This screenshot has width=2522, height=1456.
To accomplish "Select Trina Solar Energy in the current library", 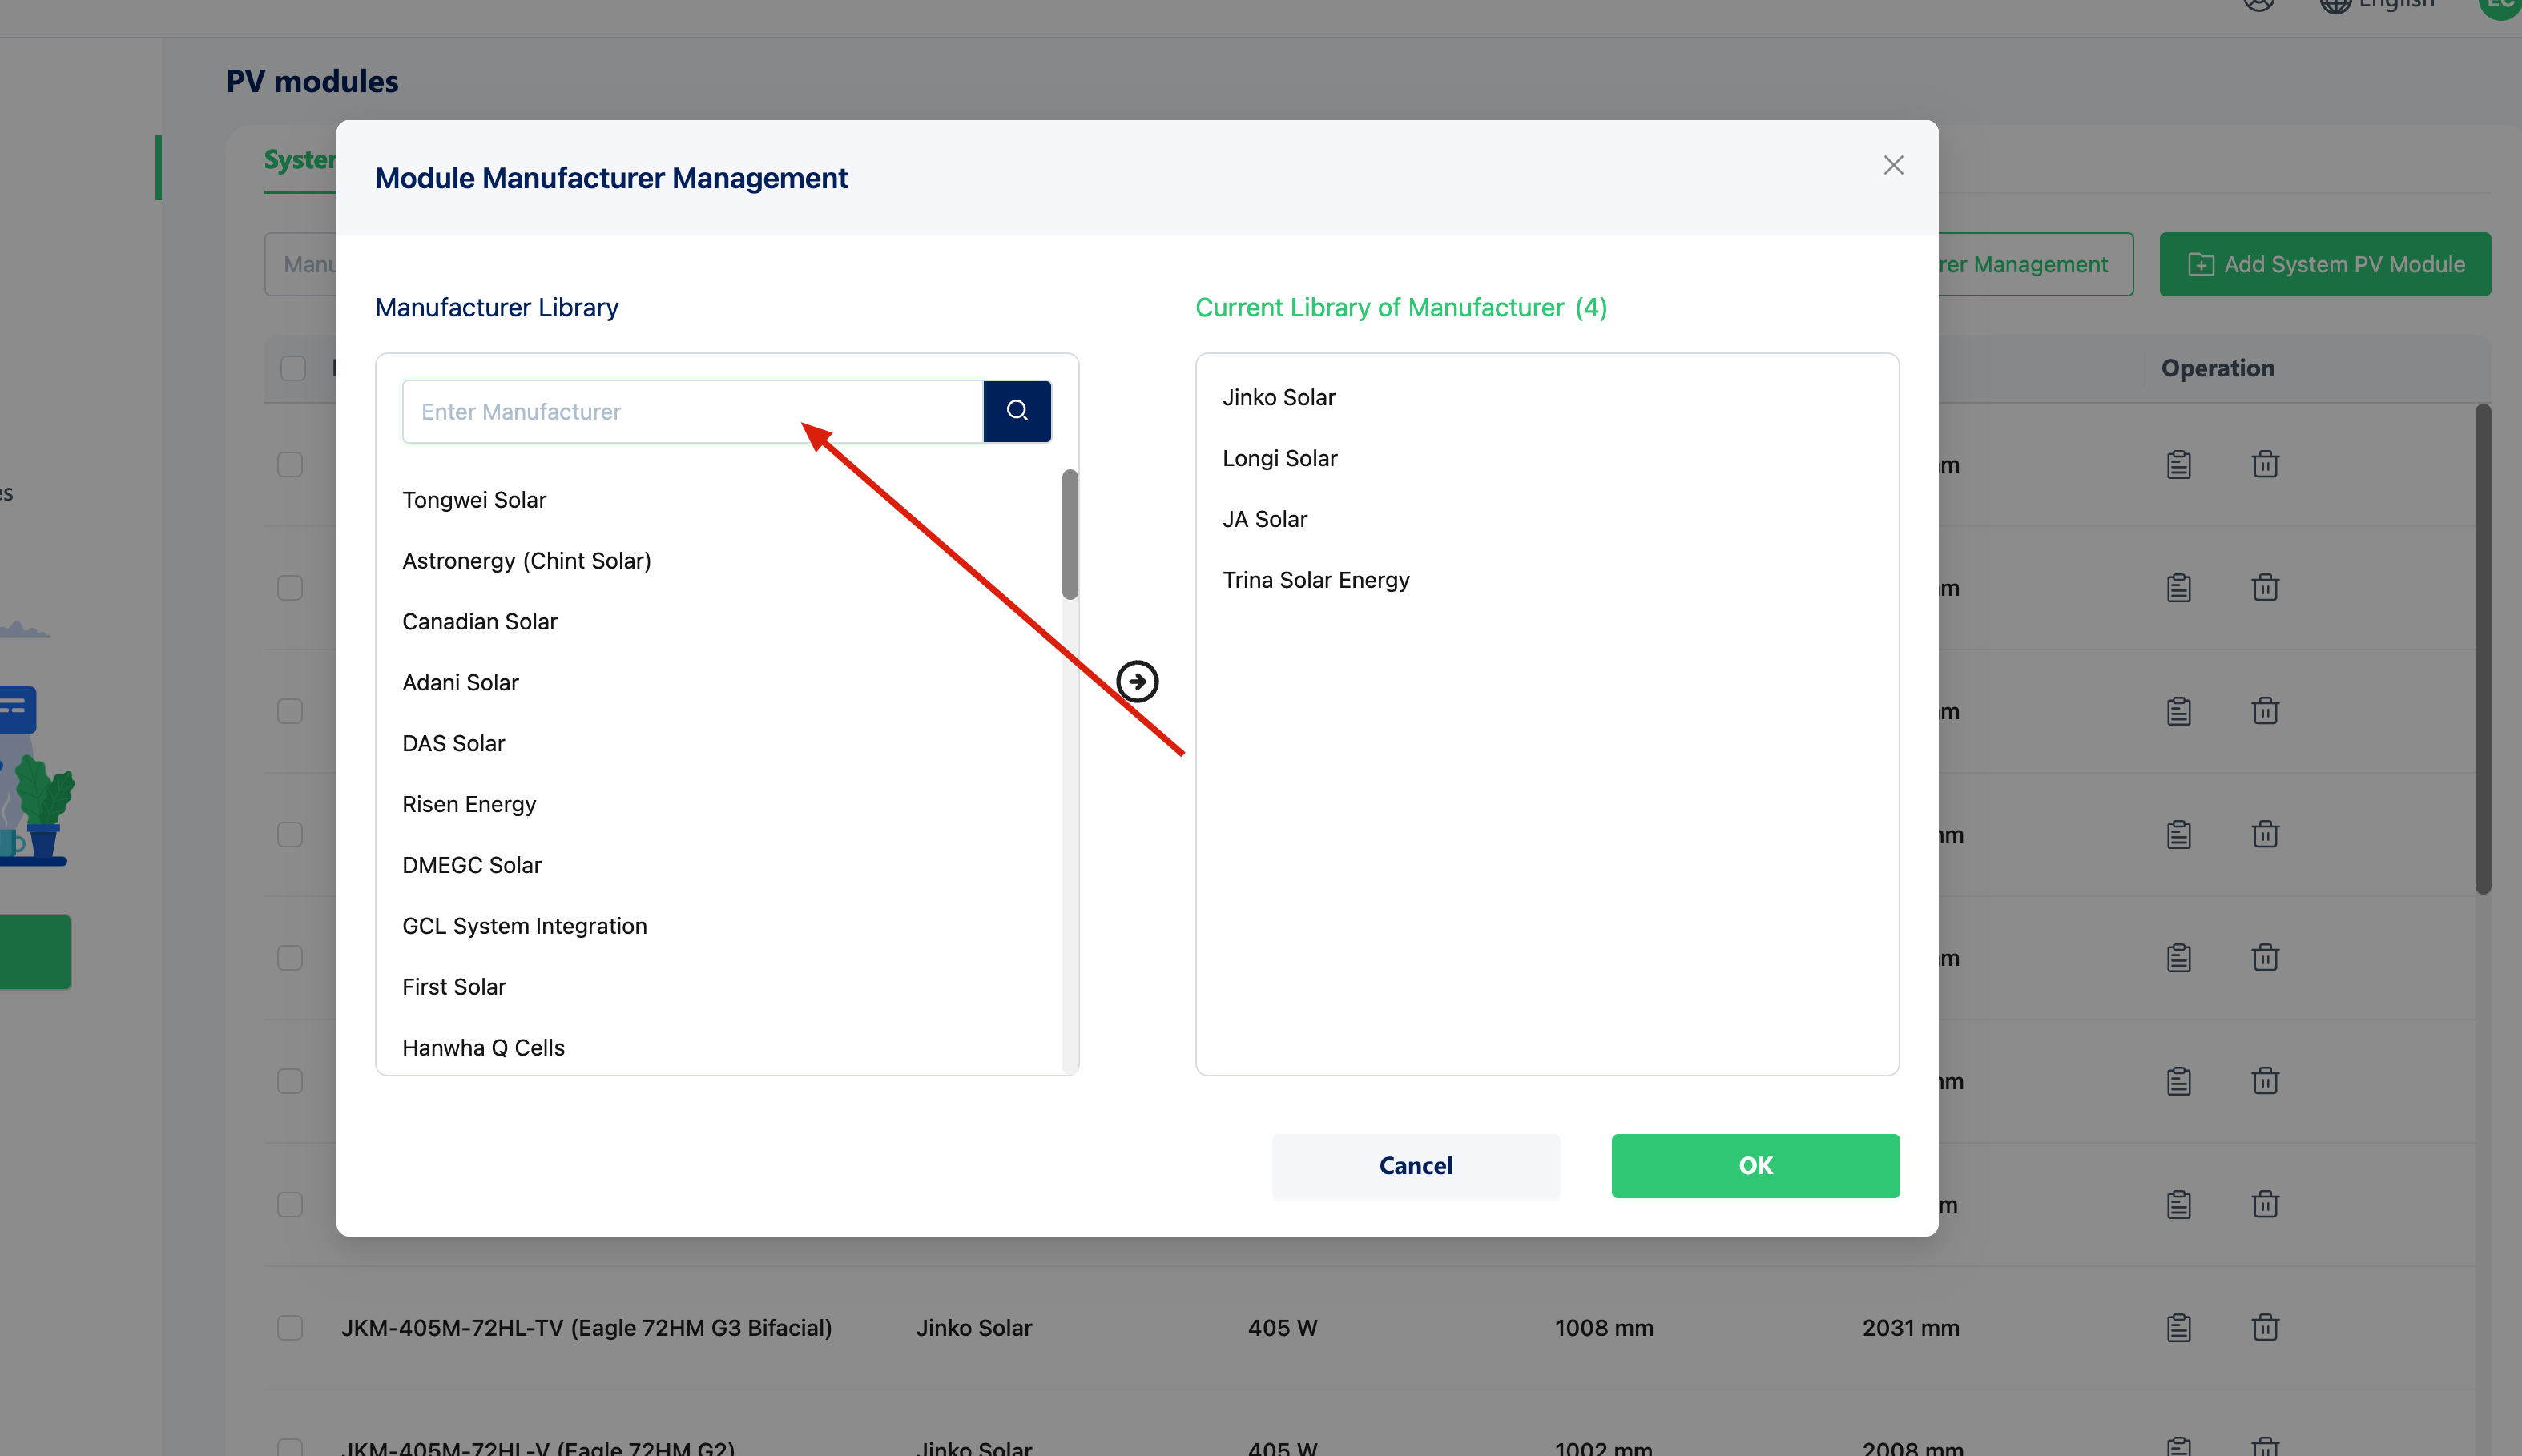I will tap(1315, 581).
